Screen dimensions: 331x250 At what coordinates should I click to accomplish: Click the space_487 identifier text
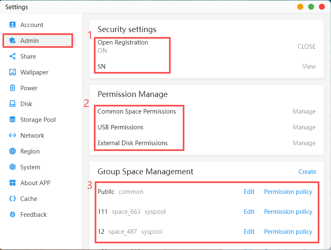point(123,232)
